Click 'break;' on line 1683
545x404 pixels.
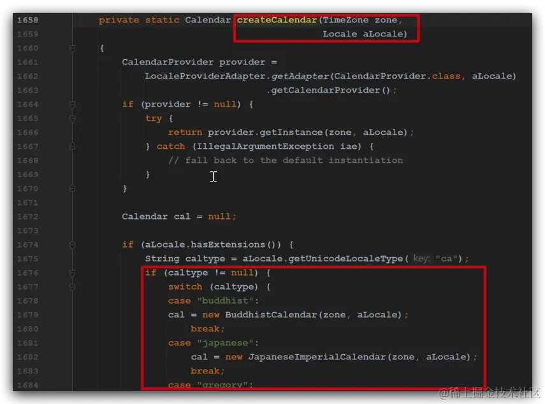(208, 371)
